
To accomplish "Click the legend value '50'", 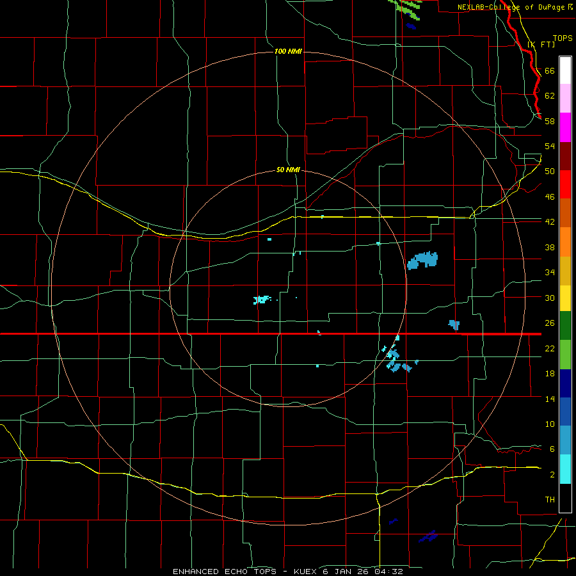I will click(x=550, y=171).
